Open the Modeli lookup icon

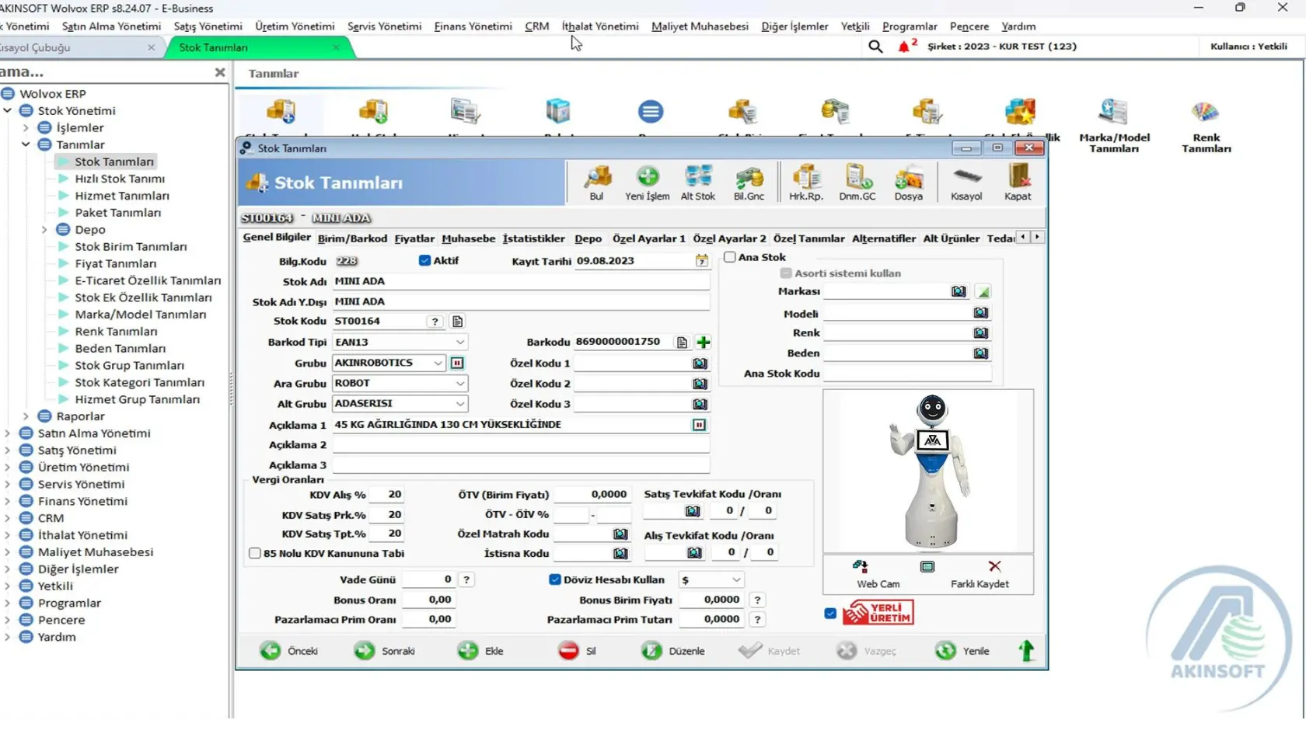click(x=981, y=312)
